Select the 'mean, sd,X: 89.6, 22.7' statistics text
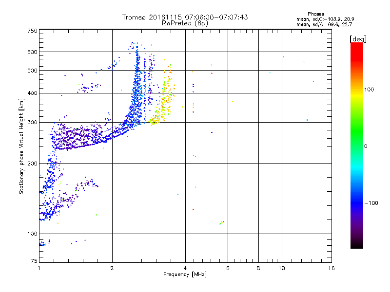The width and height of the screenshot is (390, 292). 324,24
